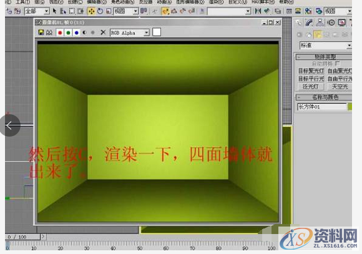The width and height of the screenshot is (362, 254).
Task: Enable the 自动网格 checkbox
Action: click(x=338, y=63)
